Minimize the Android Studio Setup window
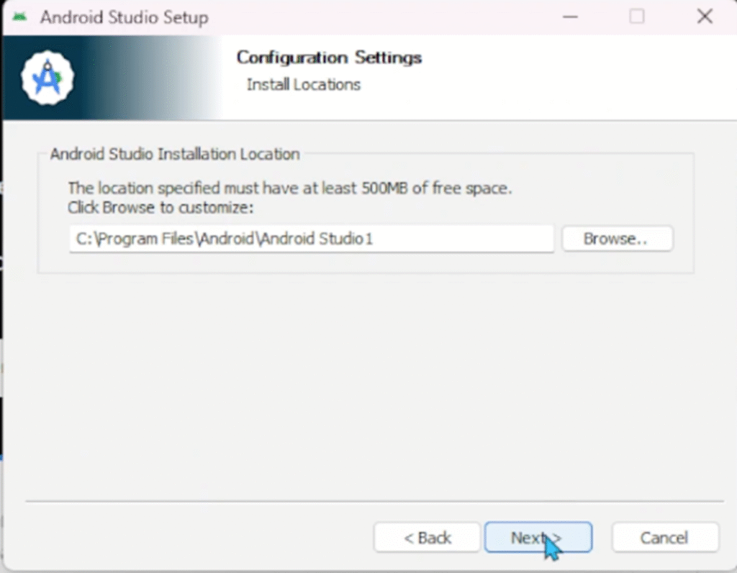 click(570, 17)
